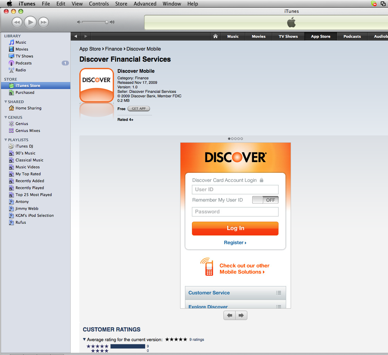
Task: Open the Rufus playlist
Action: click(20, 222)
